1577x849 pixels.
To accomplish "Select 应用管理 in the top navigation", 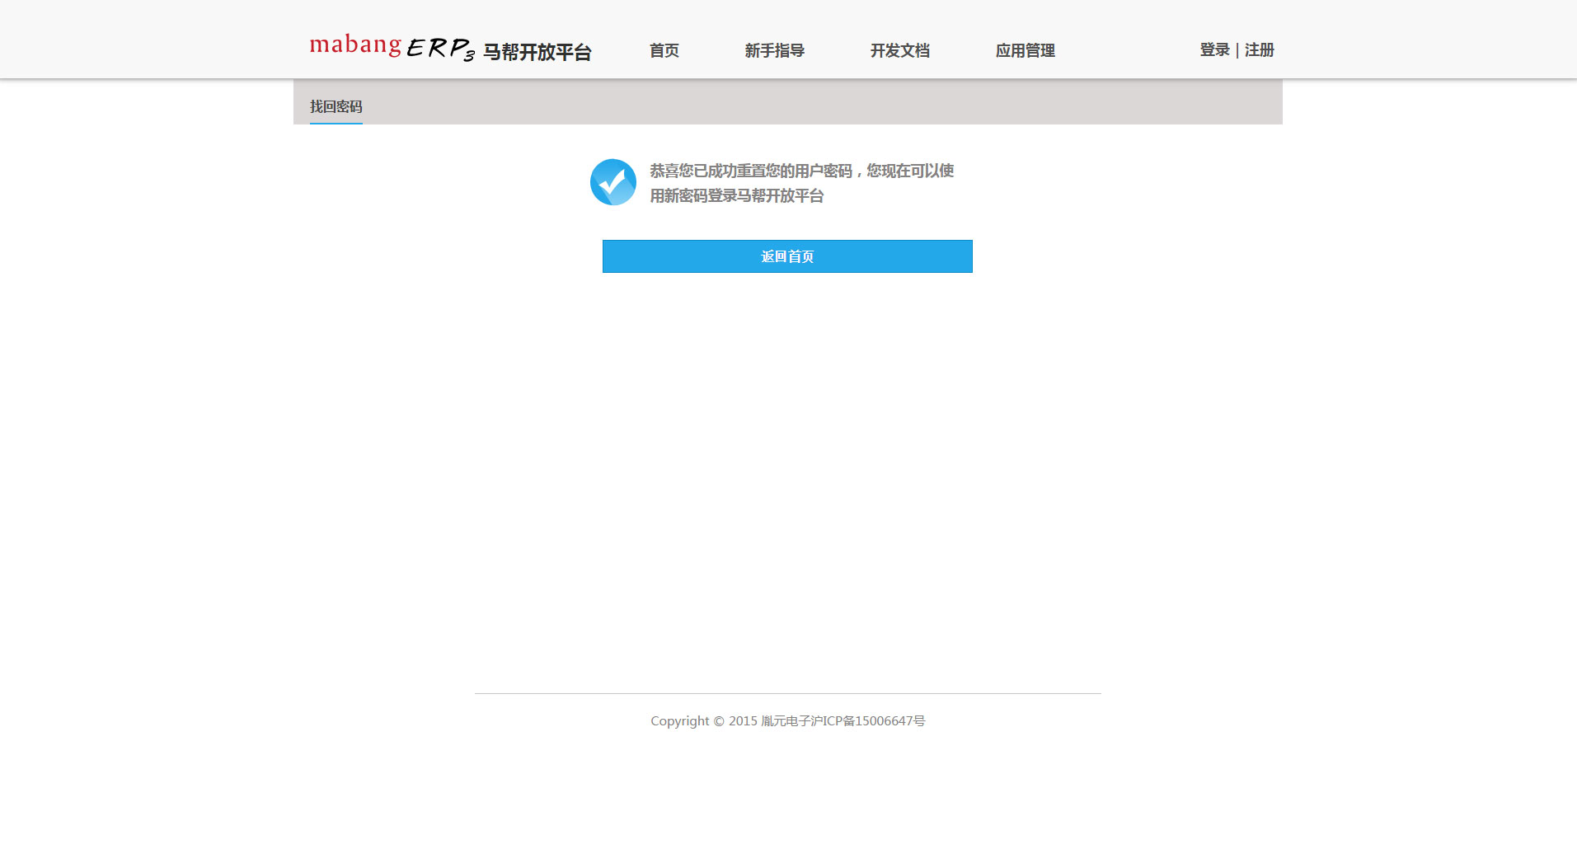I will [x=1025, y=50].
